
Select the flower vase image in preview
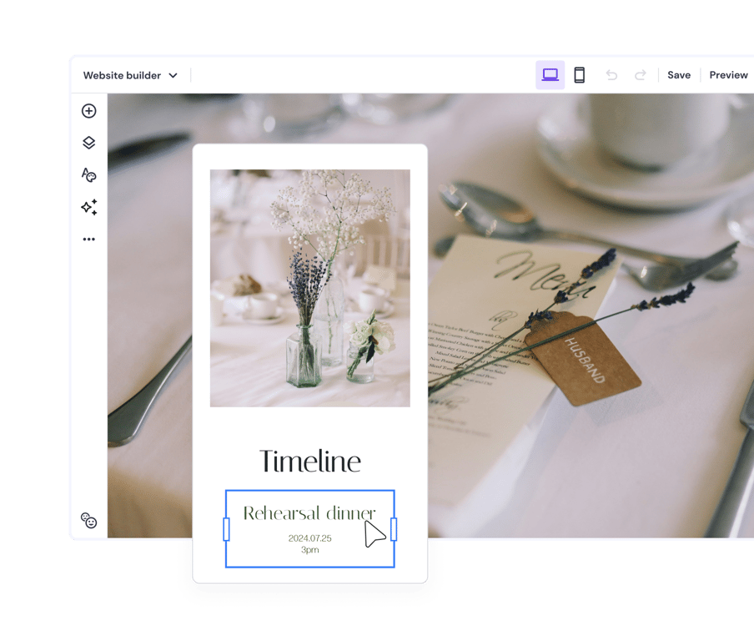point(310,288)
